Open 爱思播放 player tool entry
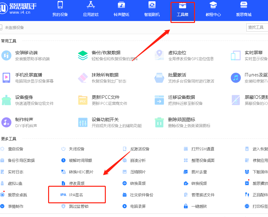Image resolution: width=268 pixels, height=217 pixels. tap(257, 183)
